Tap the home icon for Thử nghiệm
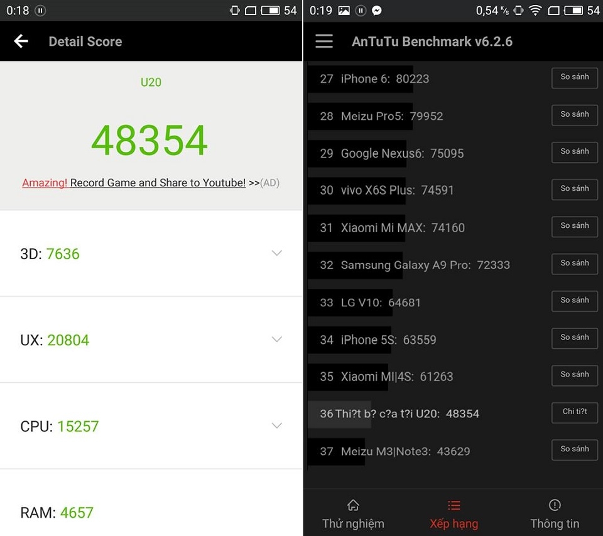This screenshot has height=536, width=603. pos(353,505)
